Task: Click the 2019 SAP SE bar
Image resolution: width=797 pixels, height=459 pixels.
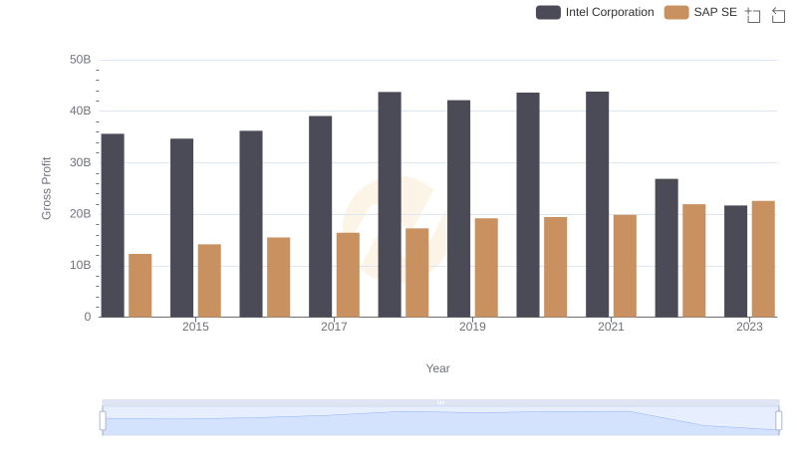Action: [486, 268]
